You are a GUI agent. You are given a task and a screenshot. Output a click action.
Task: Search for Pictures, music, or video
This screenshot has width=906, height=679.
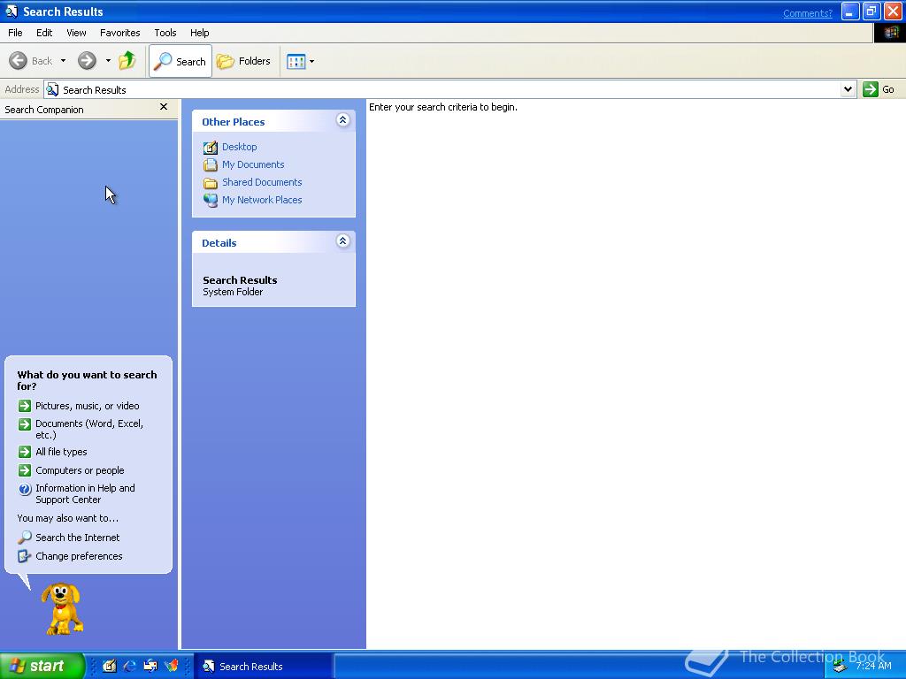tap(88, 406)
